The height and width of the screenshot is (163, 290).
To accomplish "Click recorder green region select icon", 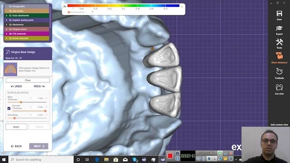I will pyautogui.click(x=220, y=153).
